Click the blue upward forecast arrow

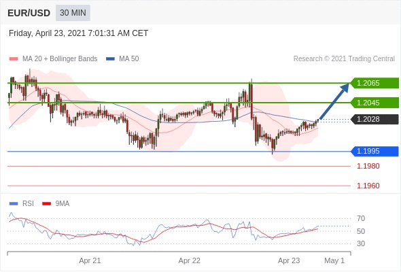point(334,101)
